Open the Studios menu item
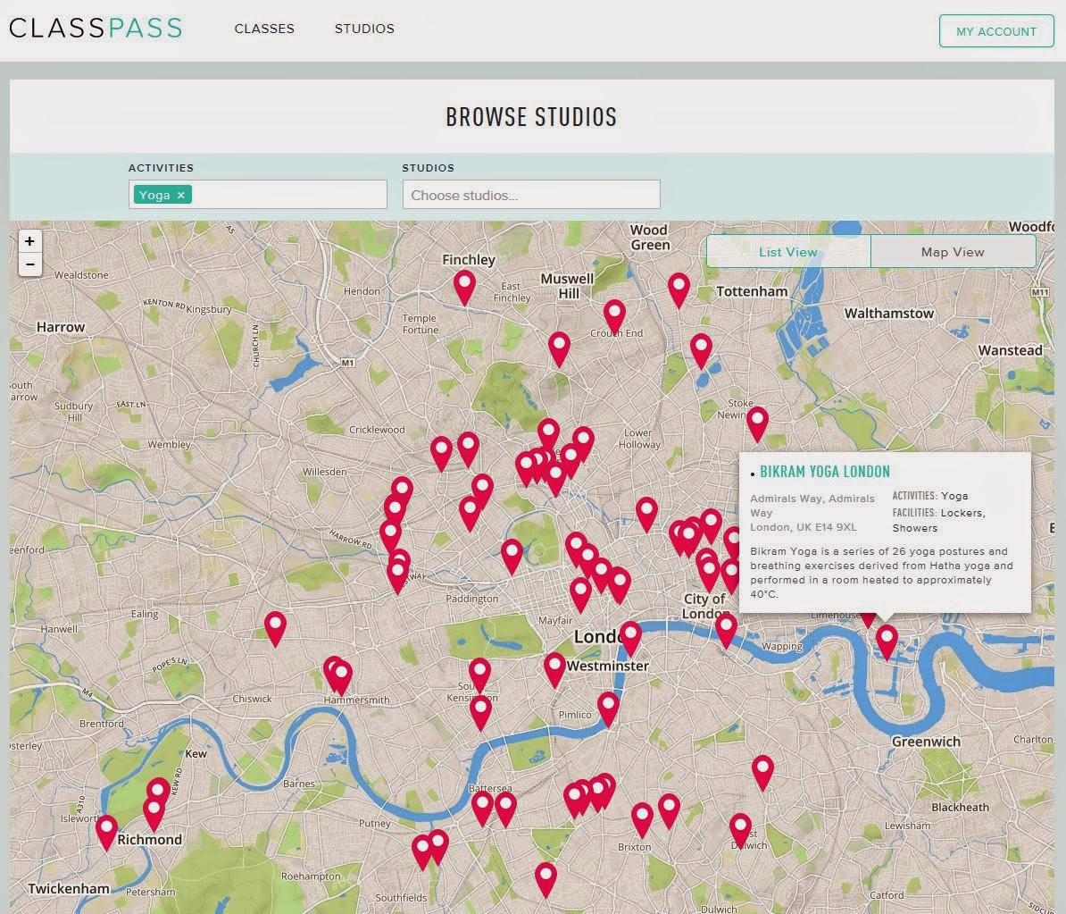 click(364, 29)
